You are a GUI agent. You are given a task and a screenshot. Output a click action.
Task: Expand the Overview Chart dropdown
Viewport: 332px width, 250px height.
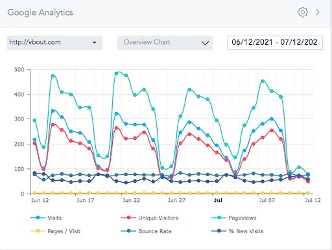(x=165, y=43)
